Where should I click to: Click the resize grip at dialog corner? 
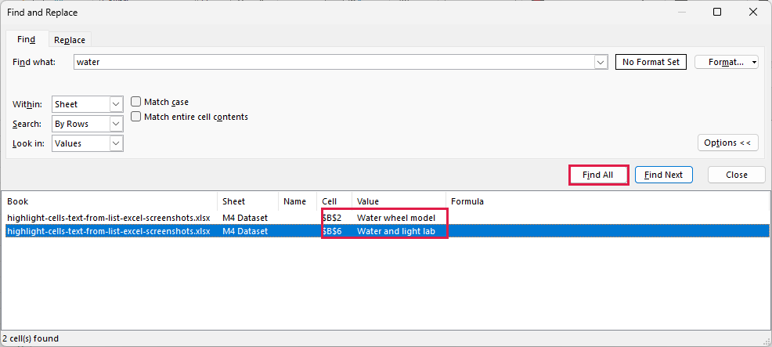click(x=767, y=340)
